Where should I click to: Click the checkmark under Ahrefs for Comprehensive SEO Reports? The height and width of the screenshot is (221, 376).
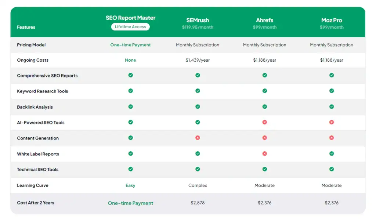[x=264, y=76]
